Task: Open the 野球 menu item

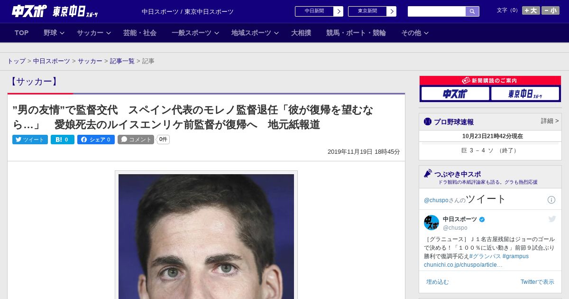Action: tap(50, 33)
